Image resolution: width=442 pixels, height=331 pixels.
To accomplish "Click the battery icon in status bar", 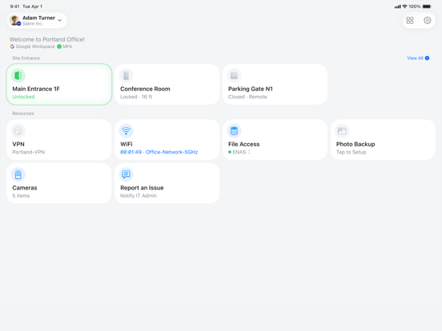I will pos(427,6).
